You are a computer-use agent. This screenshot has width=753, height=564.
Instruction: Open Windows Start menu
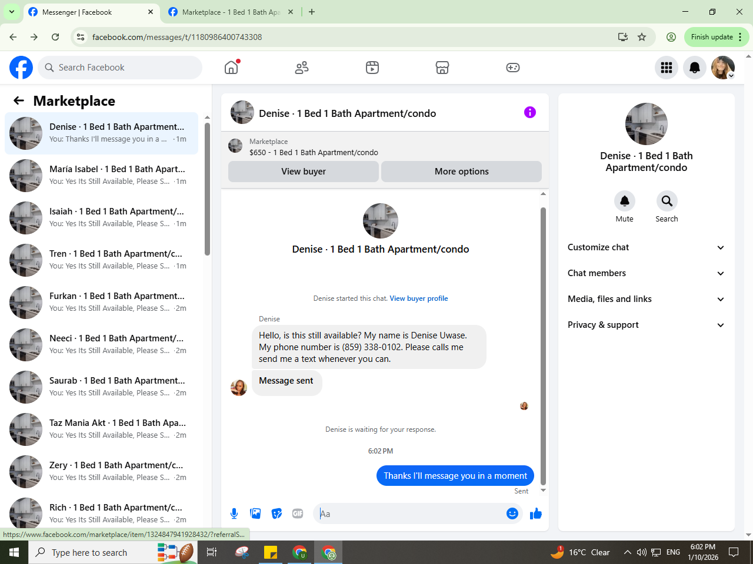pos(14,552)
